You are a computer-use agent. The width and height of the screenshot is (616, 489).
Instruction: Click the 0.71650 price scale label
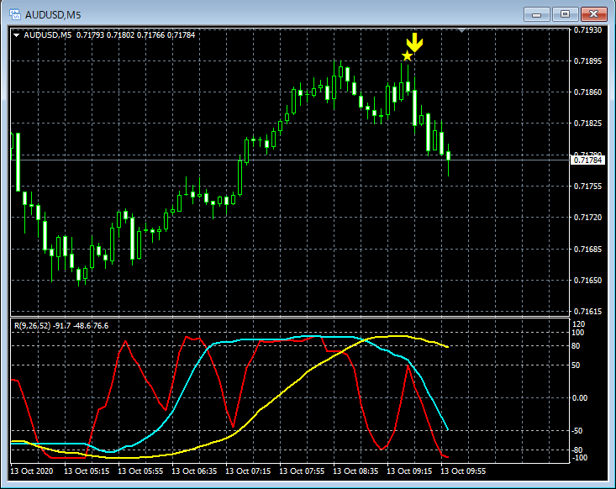coord(587,280)
